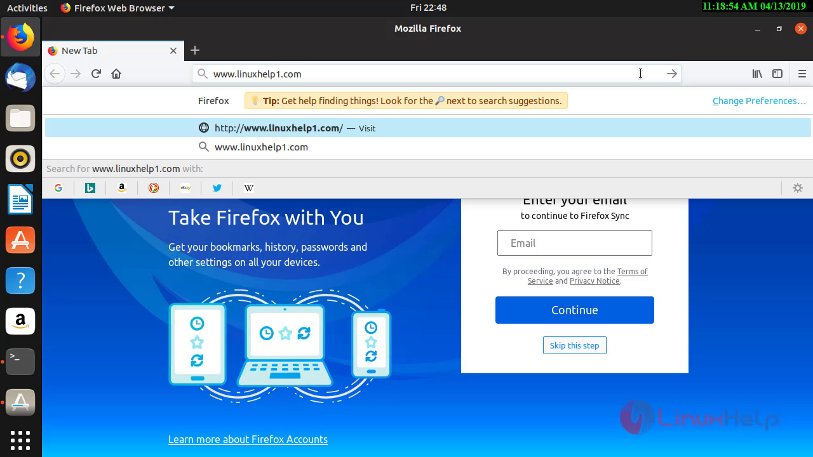This screenshot has width=813, height=457.
Task: Open Help in the dock
Action: click(20, 281)
